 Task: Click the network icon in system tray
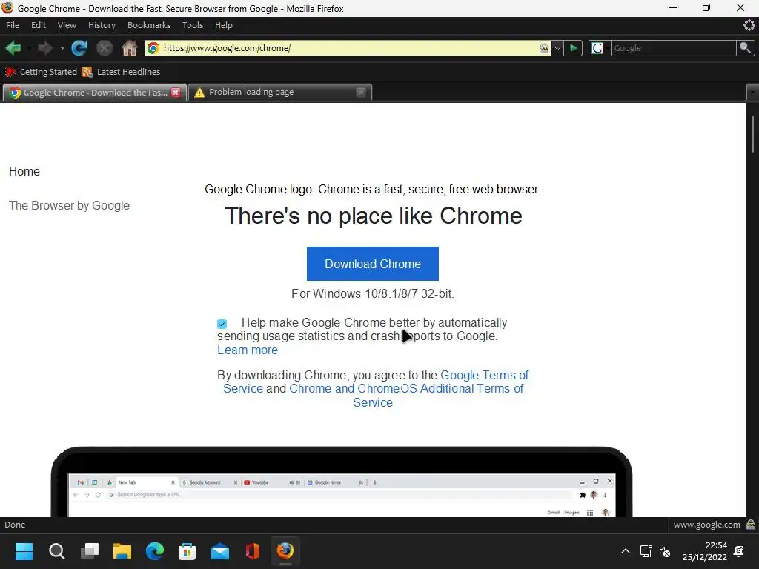(646, 551)
